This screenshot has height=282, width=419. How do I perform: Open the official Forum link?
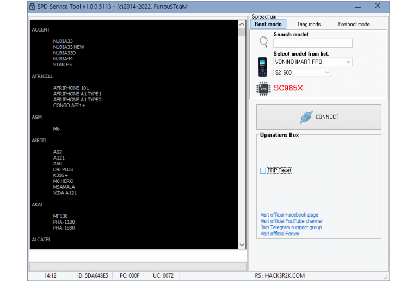tap(280, 234)
